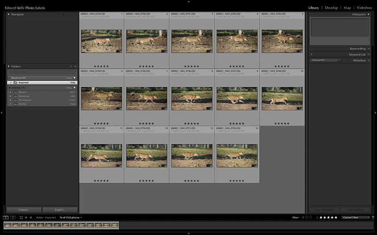Open the Custom Filter dropdown
Viewport: 377px width, 235px height.
(355, 217)
